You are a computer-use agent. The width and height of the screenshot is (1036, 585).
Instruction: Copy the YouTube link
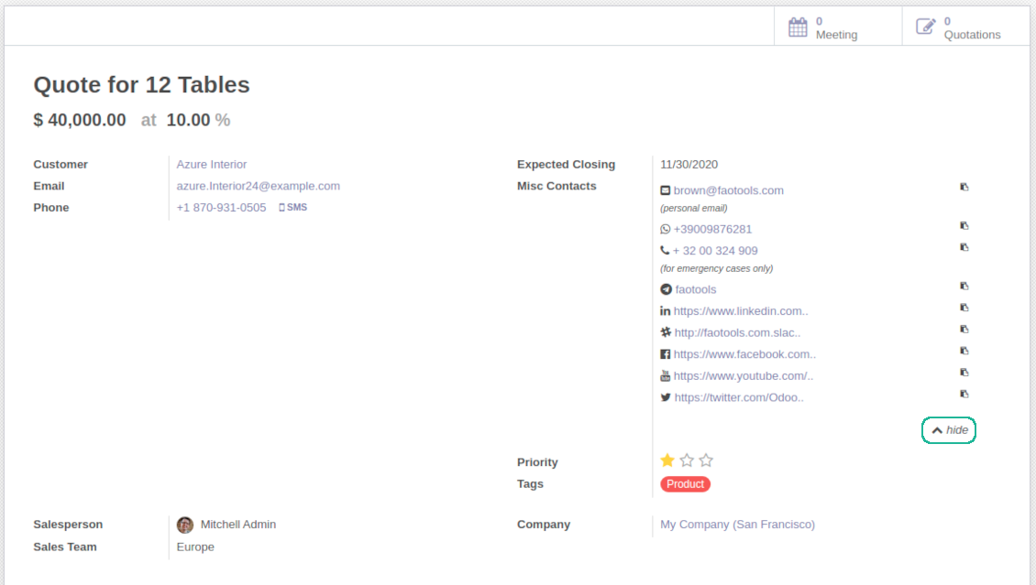[x=964, y=373]
